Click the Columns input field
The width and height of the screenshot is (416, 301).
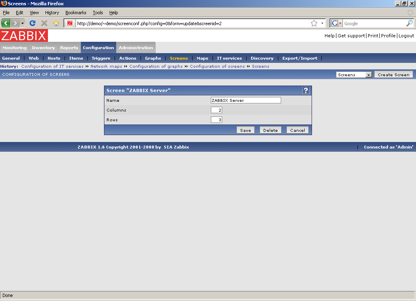click(217, 110)
